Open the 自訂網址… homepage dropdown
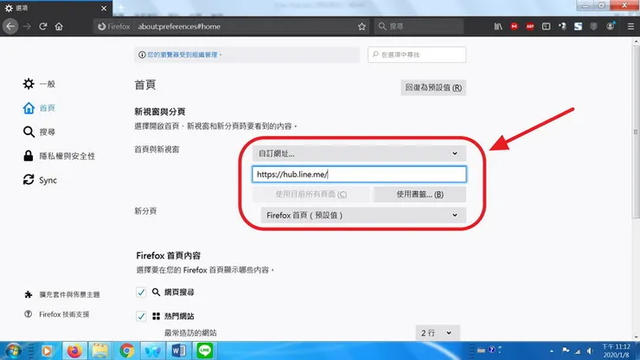This screenshot has height=360, width=640. [359, 154]
